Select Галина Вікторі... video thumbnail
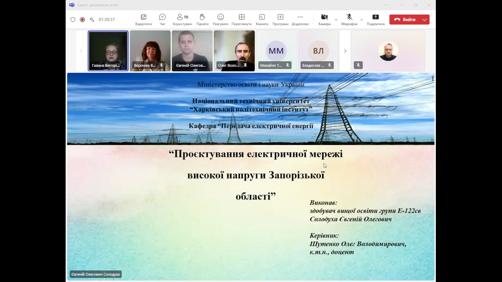502x282 pixels. point(108,51)
